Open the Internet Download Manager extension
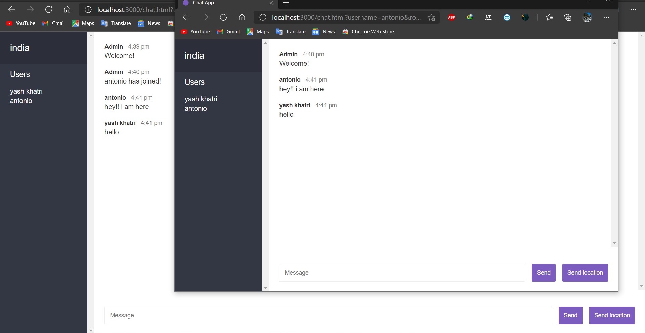645x333 pixels. pos(470,17)
